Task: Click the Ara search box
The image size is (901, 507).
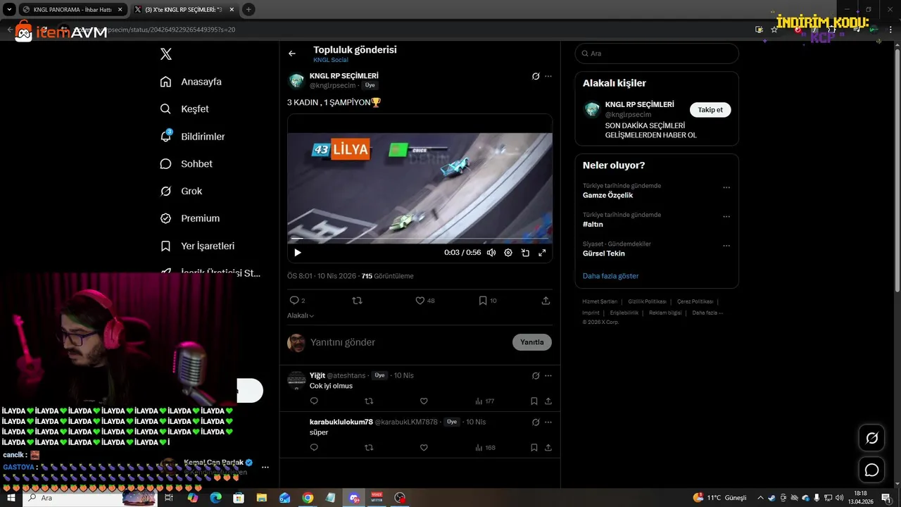Action: (x=657, y=54)
